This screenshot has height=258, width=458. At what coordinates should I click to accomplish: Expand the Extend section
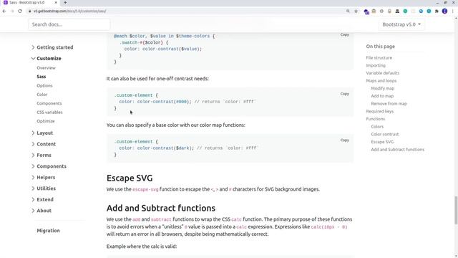coord(42,199)
